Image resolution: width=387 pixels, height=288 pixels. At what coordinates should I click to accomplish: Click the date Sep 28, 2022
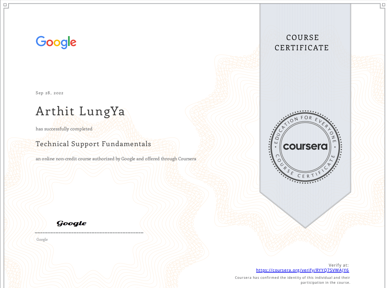[50, 93]
